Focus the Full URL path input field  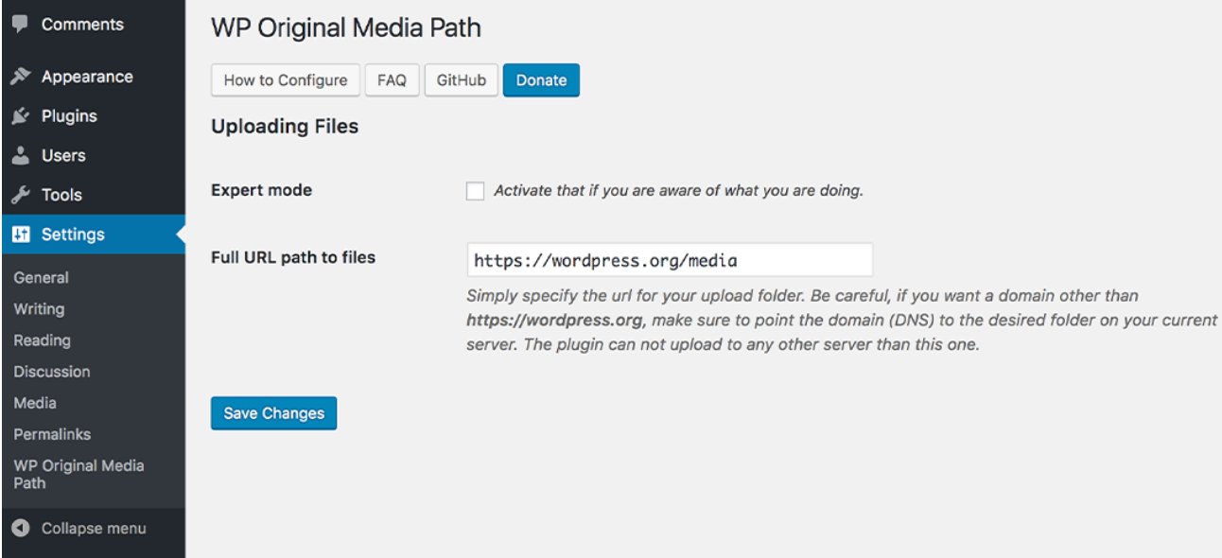669,260
